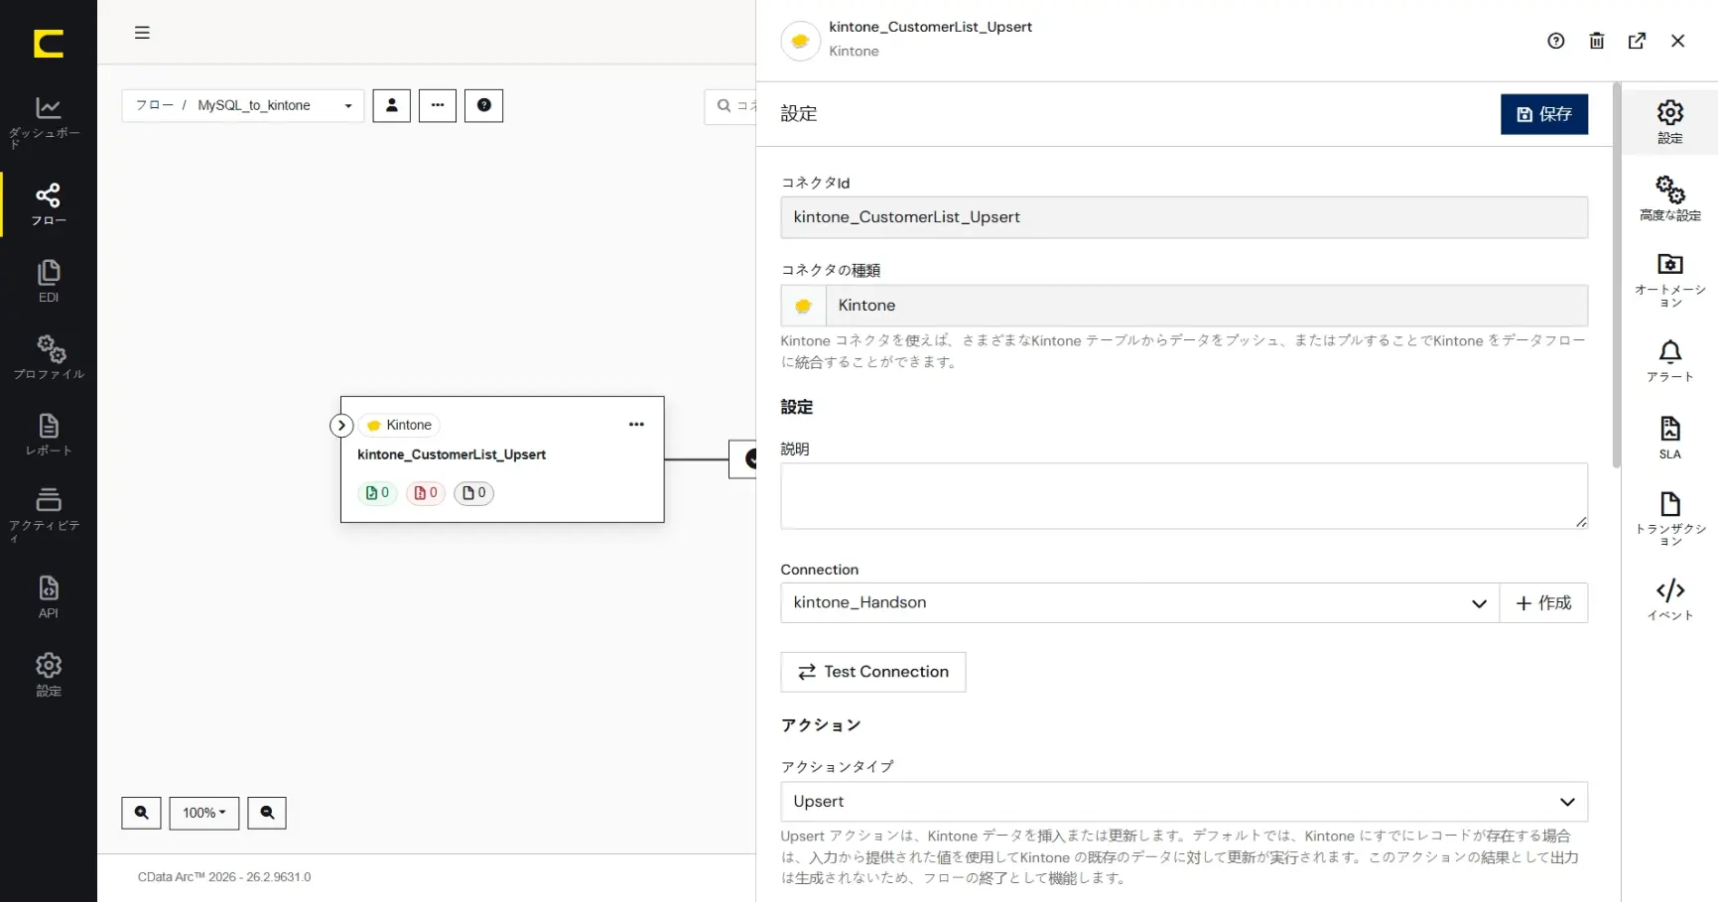
Task: Open the flow more-options ellipsis button
Action: pos(438,105)
